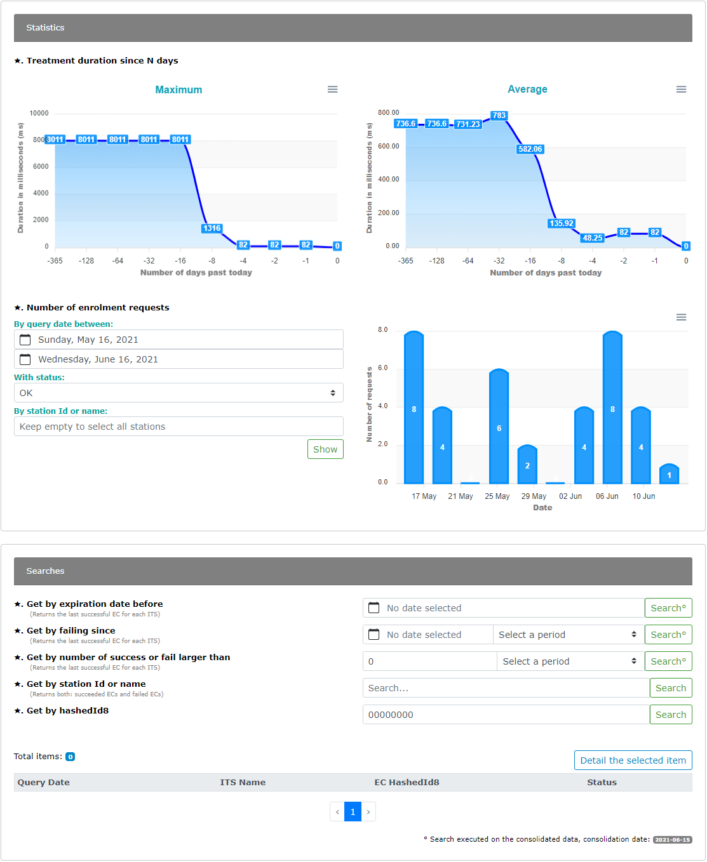Image resolution: width=707 pixels, height=862 pixels.
Task: Click Detail the selected item button
Action: 633,760
